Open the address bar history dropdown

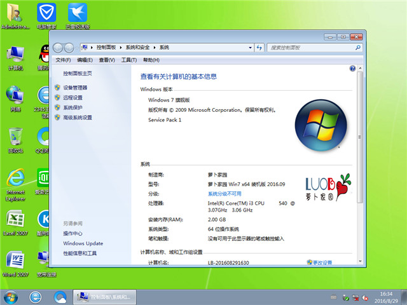tap(250, 48)
